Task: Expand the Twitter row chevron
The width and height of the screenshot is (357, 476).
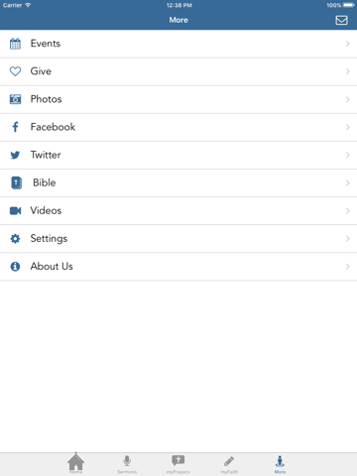Action: click(x=347, y=155)
